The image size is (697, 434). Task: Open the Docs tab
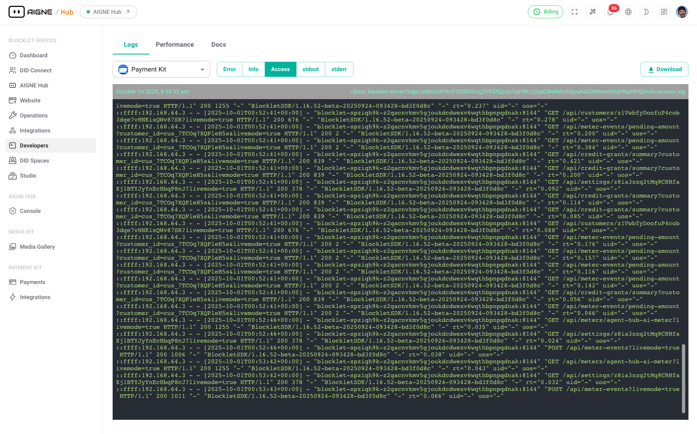(x=218, y=44)
